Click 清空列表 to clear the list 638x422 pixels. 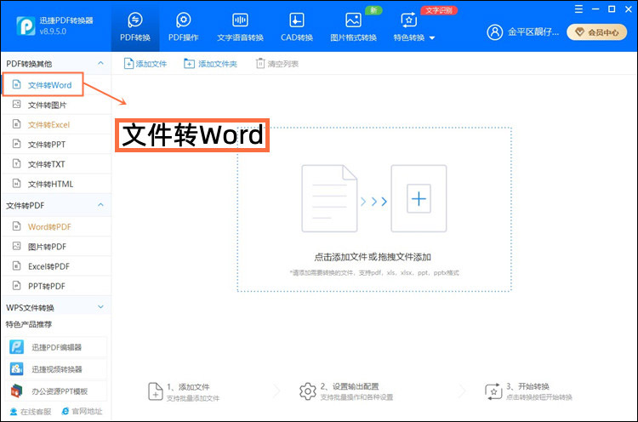tap(277, 64)
